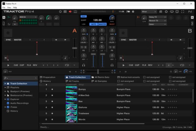Toggle AUTO master mode
The height and width of the screenshot is (131, 196).
click(x=93, y=24)
